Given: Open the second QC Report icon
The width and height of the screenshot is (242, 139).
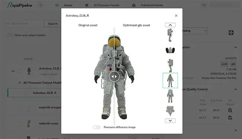Looking at the screenshot, I should point(230,118).
